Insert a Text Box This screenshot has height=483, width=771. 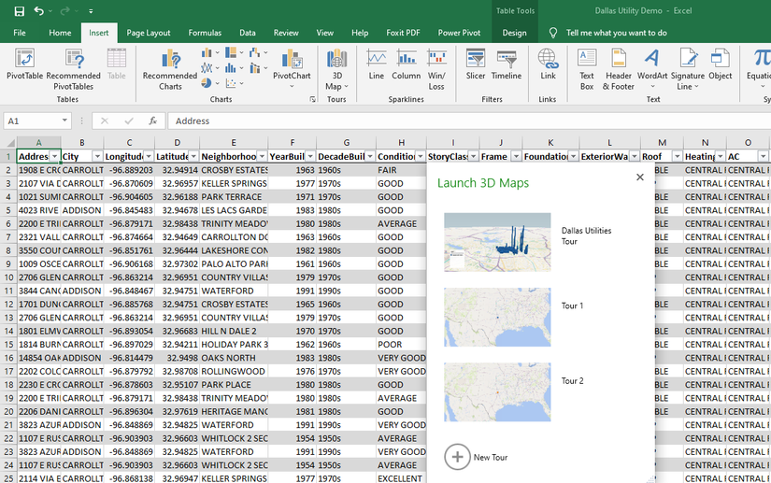tap(587, 69)
